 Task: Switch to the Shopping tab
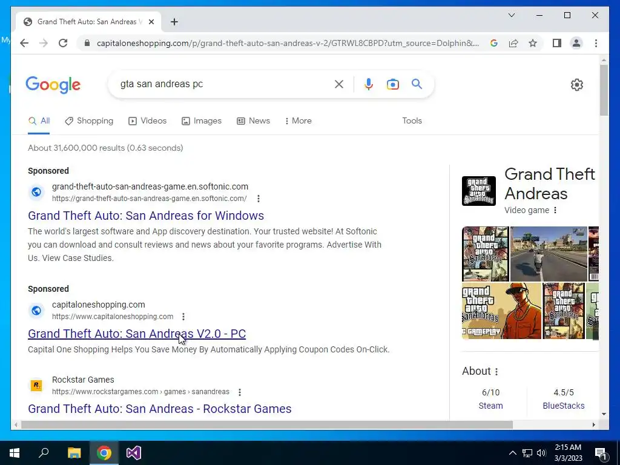[89, 120]
